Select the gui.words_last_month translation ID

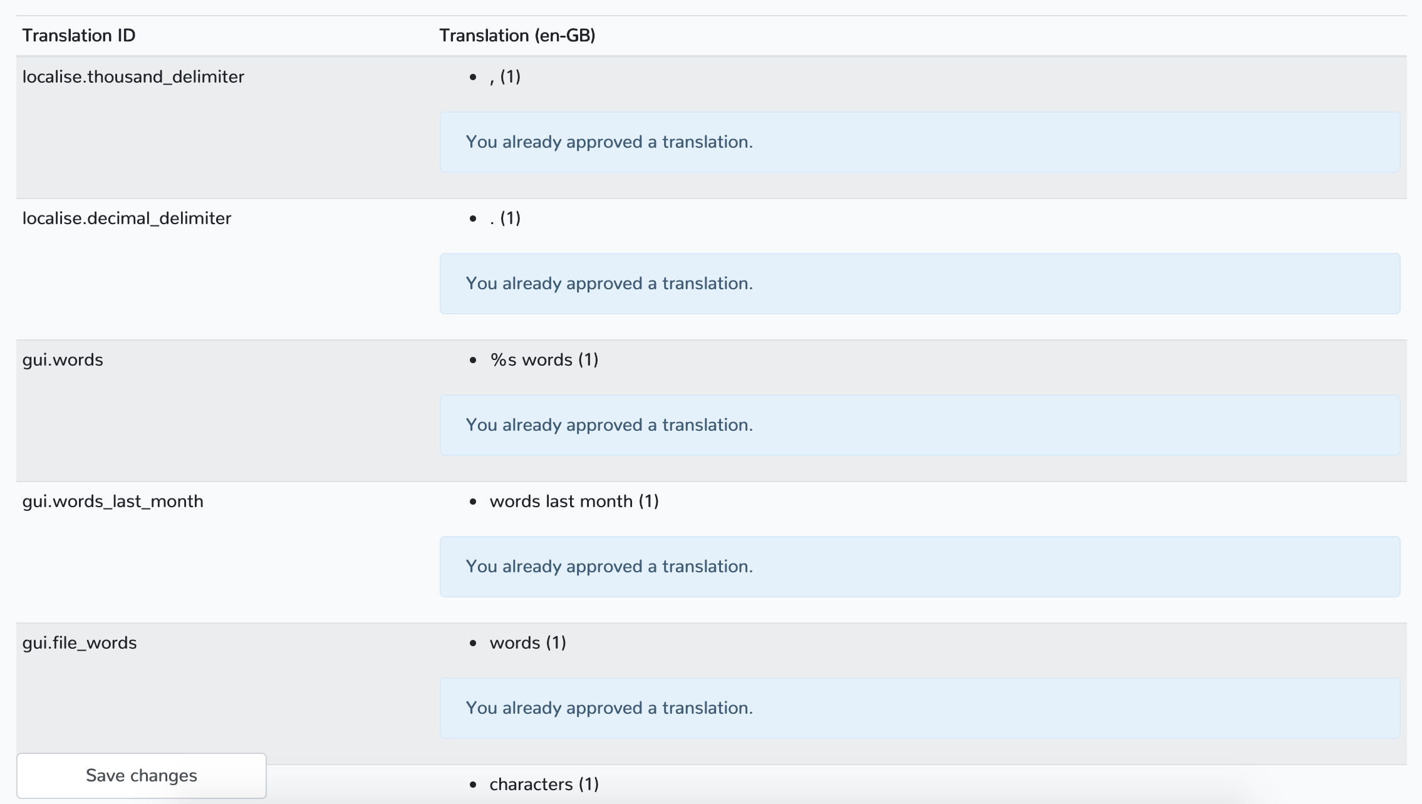pos(113,502)
